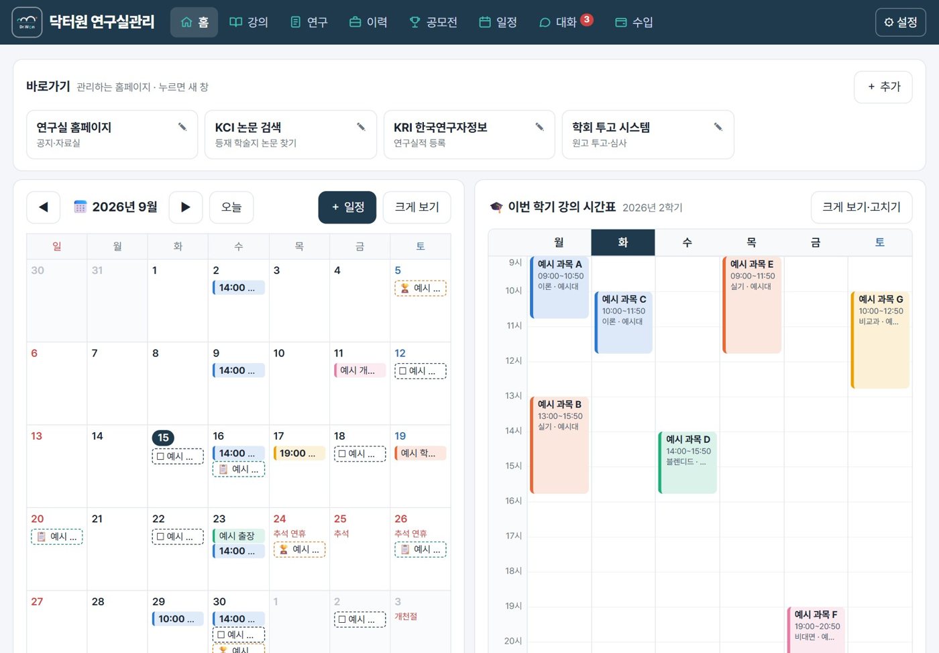Open 설정 settings button

pos(901,22)
